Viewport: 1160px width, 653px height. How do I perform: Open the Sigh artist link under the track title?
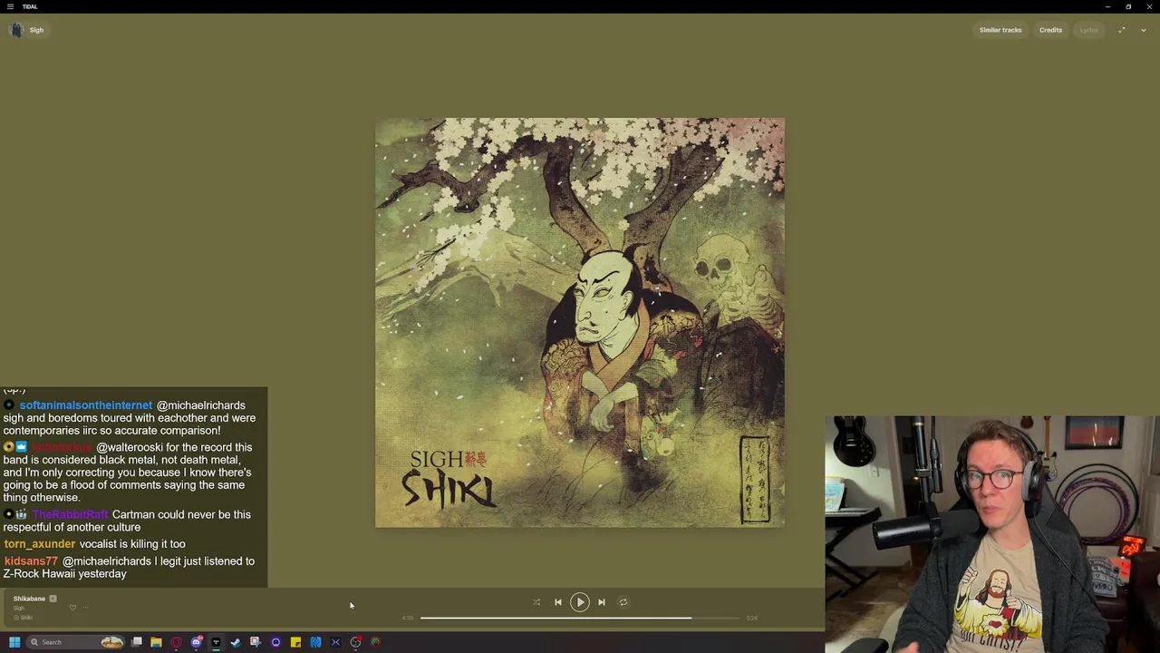tap(19, 608)
